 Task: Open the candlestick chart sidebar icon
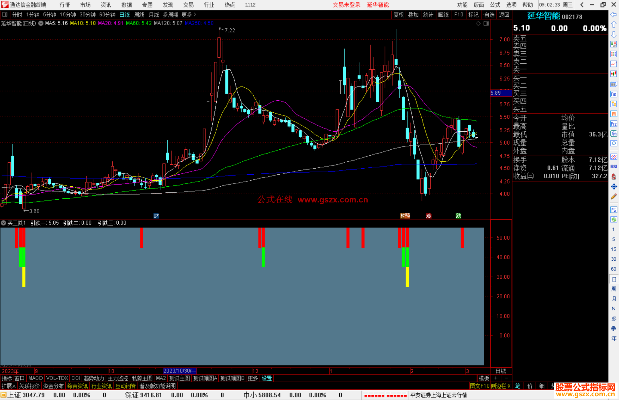coord(614,74)
